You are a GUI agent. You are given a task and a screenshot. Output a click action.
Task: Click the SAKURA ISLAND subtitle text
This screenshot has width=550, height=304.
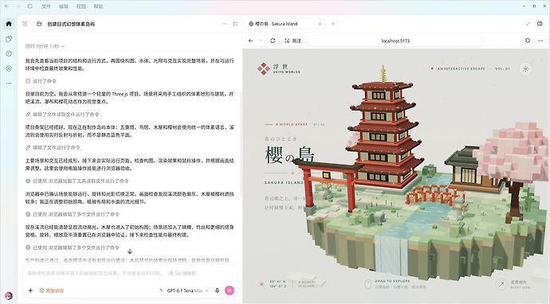284,182
